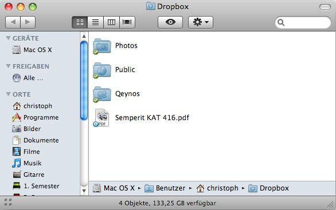Click the window resize corner handle

(x=331, y=205)
